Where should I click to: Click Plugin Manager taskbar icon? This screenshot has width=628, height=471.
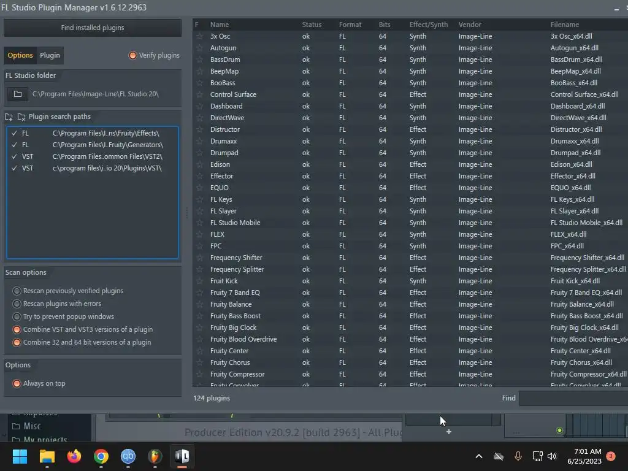pos(182,456)
